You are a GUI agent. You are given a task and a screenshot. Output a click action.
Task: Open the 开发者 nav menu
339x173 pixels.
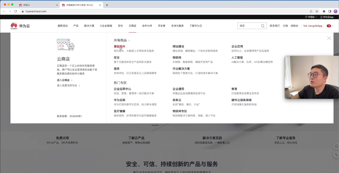[161, 26]
